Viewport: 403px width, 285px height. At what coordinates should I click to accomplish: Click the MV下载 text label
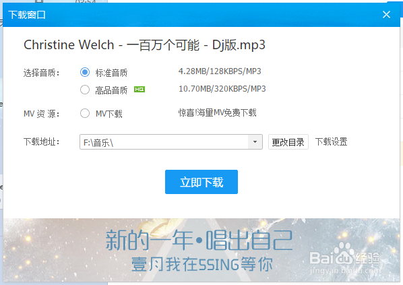[109, 114]
